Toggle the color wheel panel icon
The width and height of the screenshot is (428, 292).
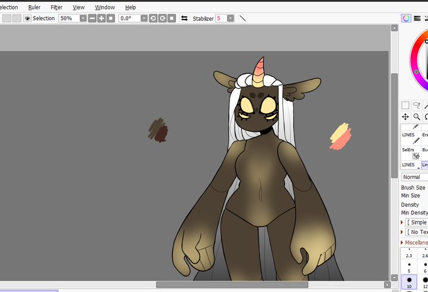click(x=406, y=18)
